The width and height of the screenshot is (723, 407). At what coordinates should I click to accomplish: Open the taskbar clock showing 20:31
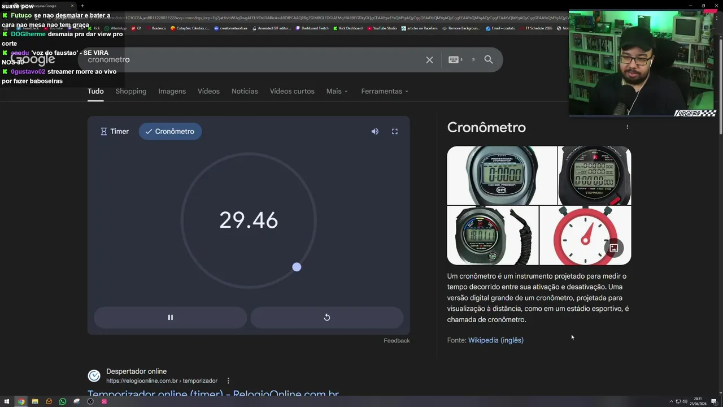click(699, 401)
